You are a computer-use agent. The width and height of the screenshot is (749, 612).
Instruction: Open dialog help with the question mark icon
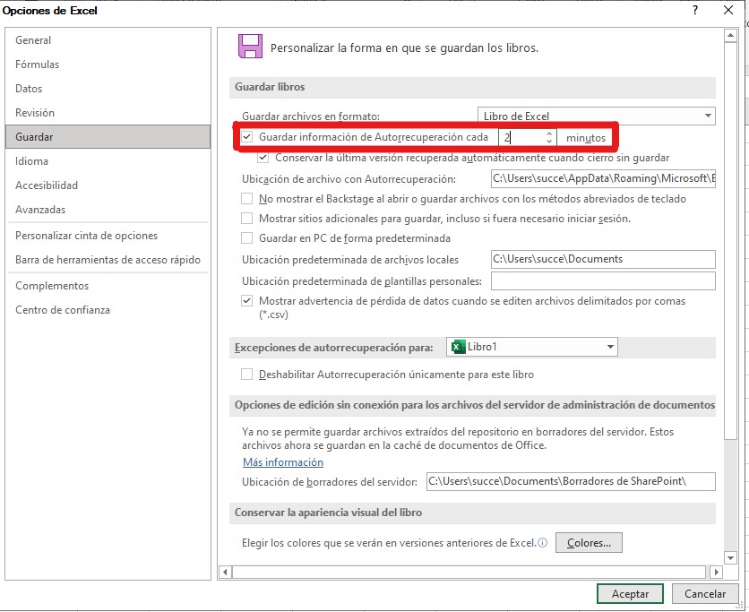pyautogui.click(x=695, y=11)
